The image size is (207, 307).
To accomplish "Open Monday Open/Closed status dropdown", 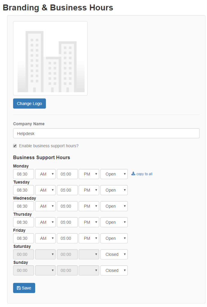I will point(114,174).
